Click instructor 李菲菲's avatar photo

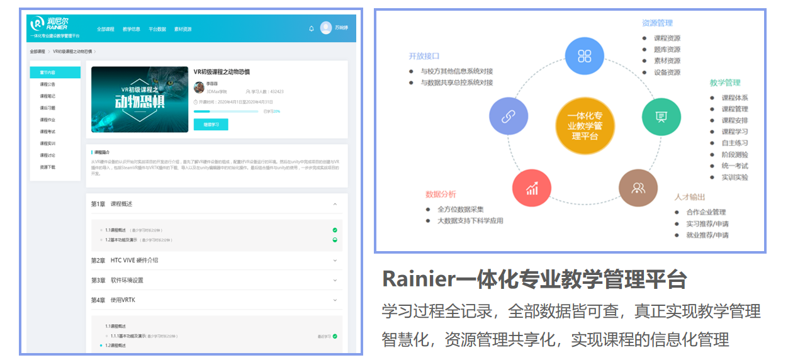(199, 87)
